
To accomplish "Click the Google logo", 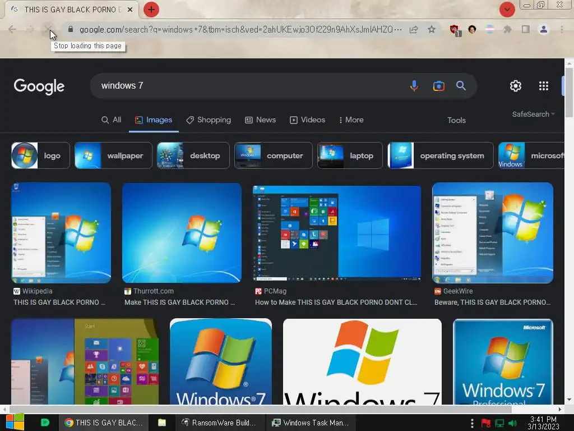I will tap(39, 86).
